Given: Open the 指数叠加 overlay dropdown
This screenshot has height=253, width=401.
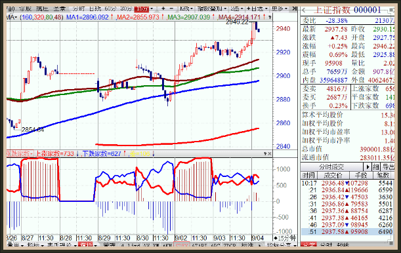Looking at the screenshot, I should pos(212,9).
